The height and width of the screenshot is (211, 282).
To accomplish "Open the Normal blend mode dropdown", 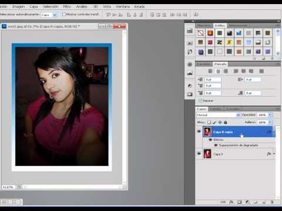I will pyautogui.click(x=219, y=115).
